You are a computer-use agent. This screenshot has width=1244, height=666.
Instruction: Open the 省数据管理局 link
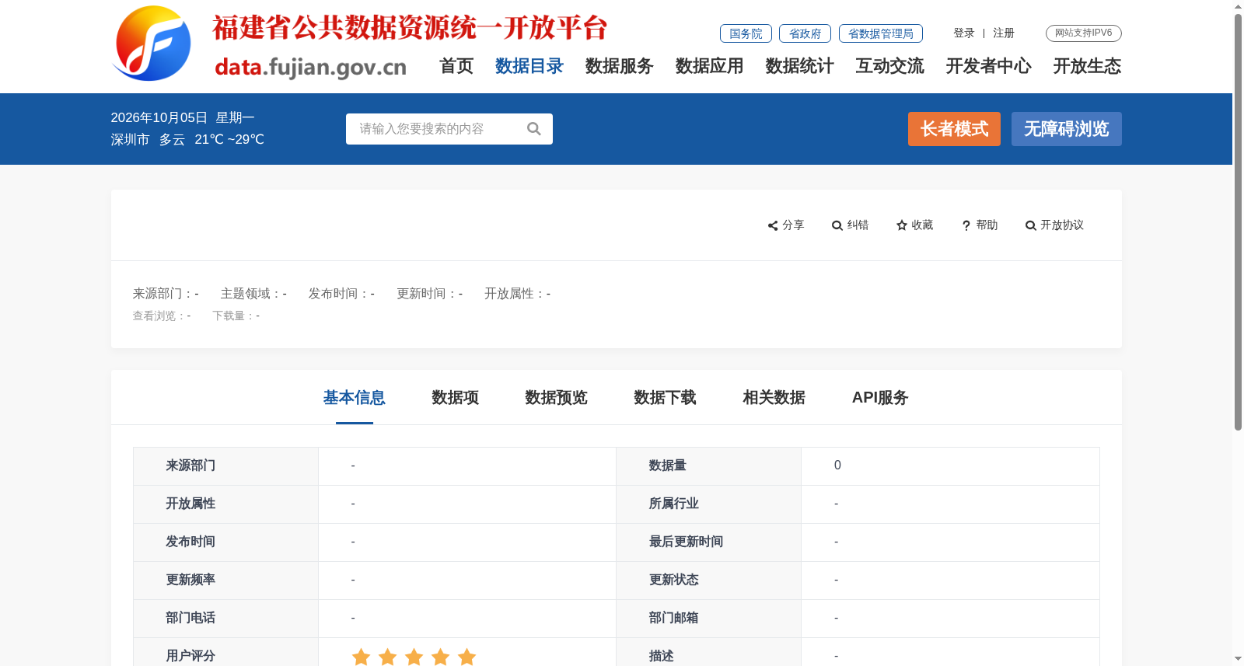pos(881,33)
